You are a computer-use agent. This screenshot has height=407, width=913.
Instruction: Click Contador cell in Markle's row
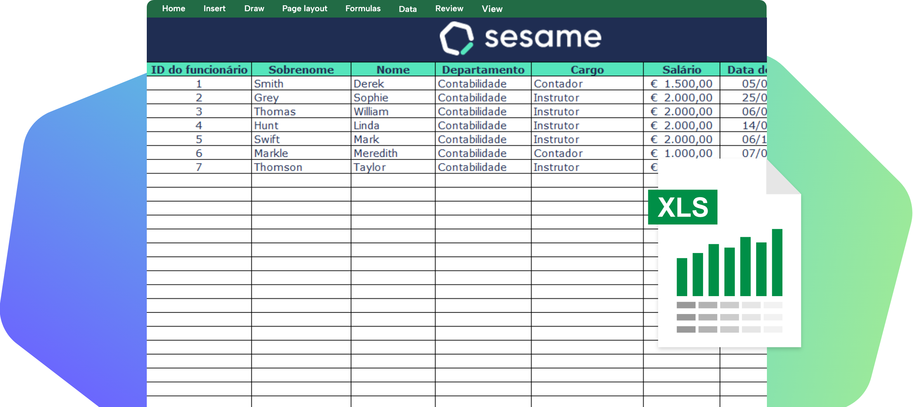click(587, 153)
